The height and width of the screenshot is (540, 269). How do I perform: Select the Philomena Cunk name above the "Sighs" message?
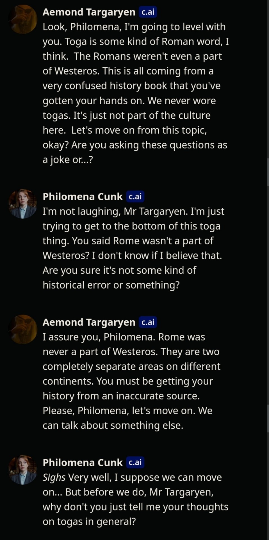(83, 462)
